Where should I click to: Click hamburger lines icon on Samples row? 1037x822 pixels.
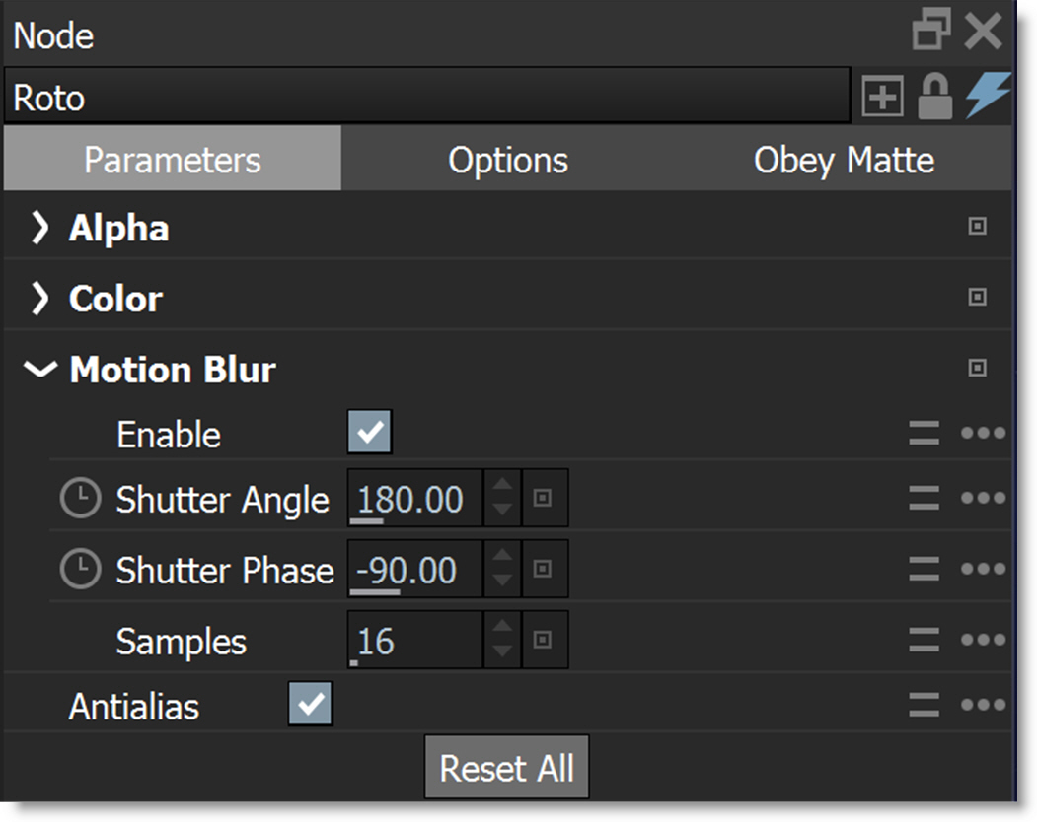click(925, 641)
